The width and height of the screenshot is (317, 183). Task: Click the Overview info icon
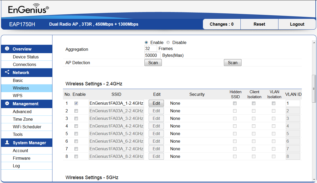[7, 49]
